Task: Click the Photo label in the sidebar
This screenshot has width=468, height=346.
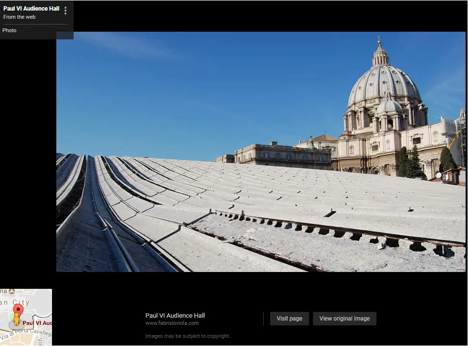Action: click(x=9, y=30)
